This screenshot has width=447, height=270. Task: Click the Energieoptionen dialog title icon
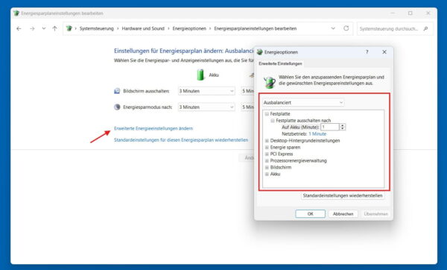260,52
